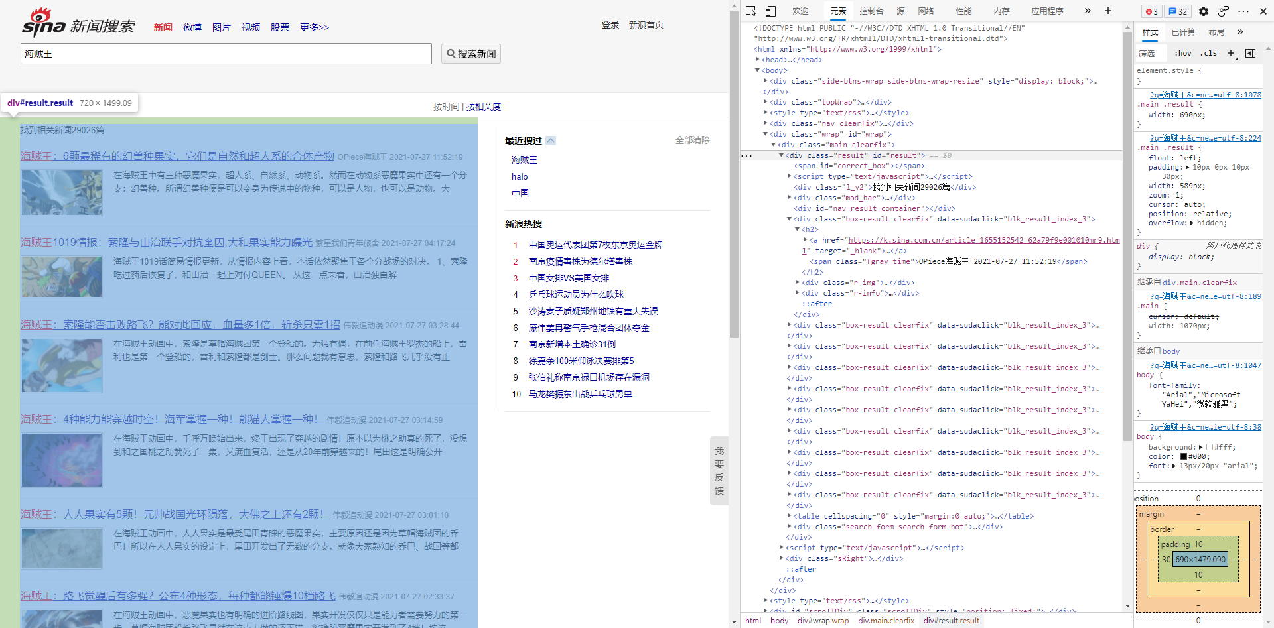Sort results 按相关度

[x=484, y=107]
